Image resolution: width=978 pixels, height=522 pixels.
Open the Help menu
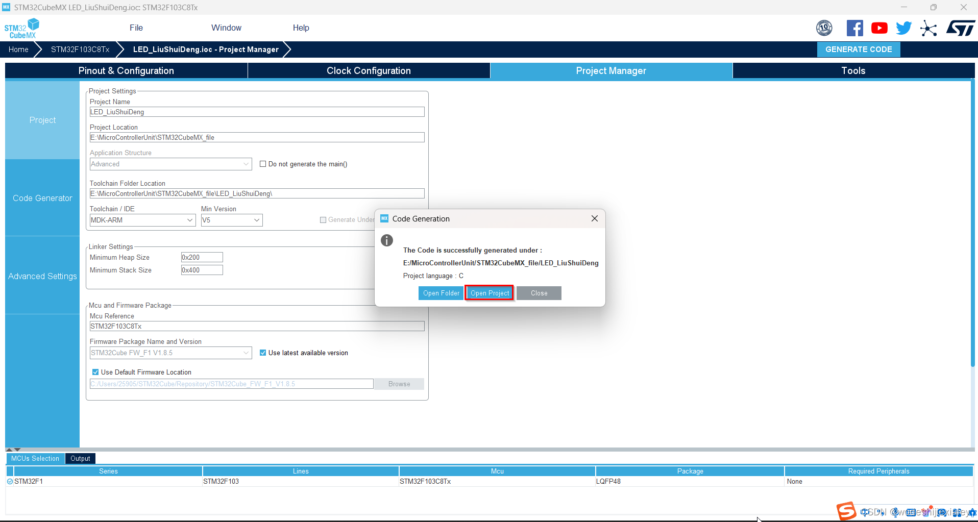tap(301, 28)
